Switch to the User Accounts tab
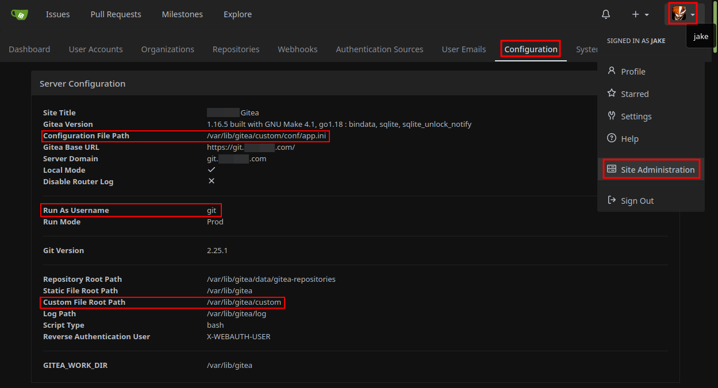This screenshot has width=718, height=388. tap(96, 49)
